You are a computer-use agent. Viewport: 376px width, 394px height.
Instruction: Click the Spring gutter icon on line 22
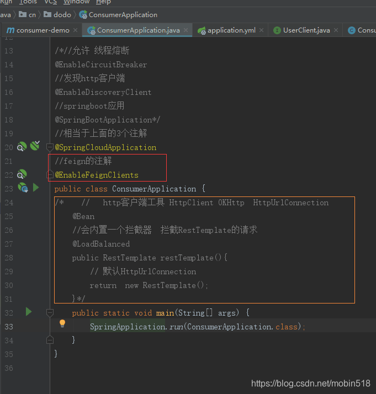coord(22,174)
